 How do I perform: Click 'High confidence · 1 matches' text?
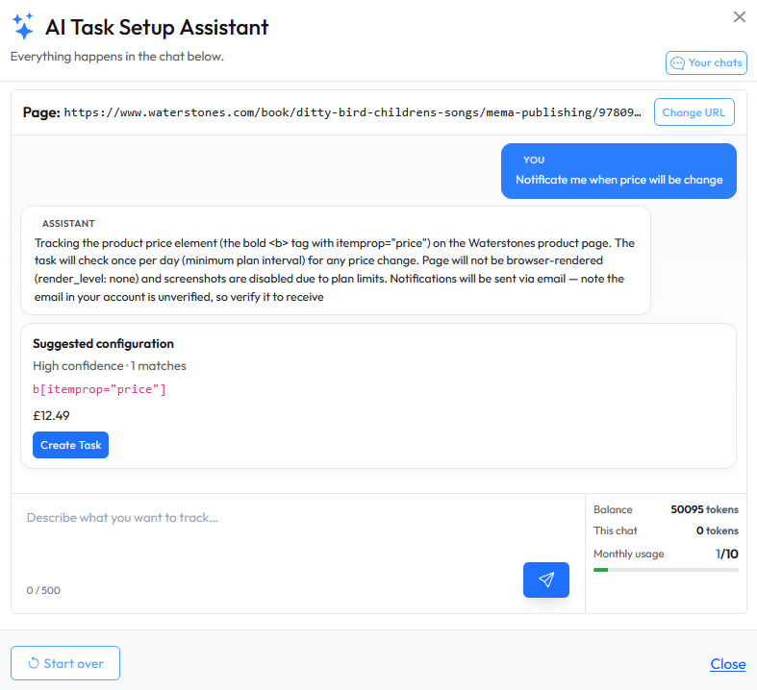pyautogui.click(x=110, y=366)
